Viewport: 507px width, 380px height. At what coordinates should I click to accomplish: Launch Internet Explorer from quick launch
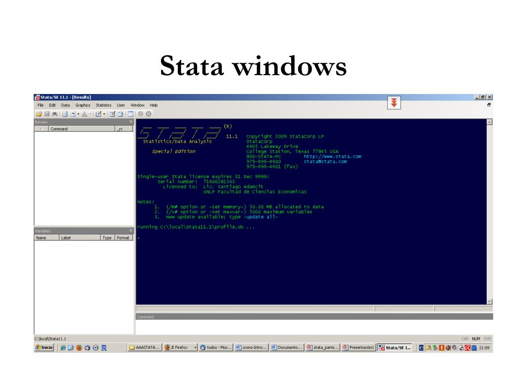point(63,348)
